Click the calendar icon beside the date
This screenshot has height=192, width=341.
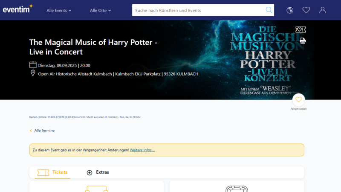click(x=33, y=65)
